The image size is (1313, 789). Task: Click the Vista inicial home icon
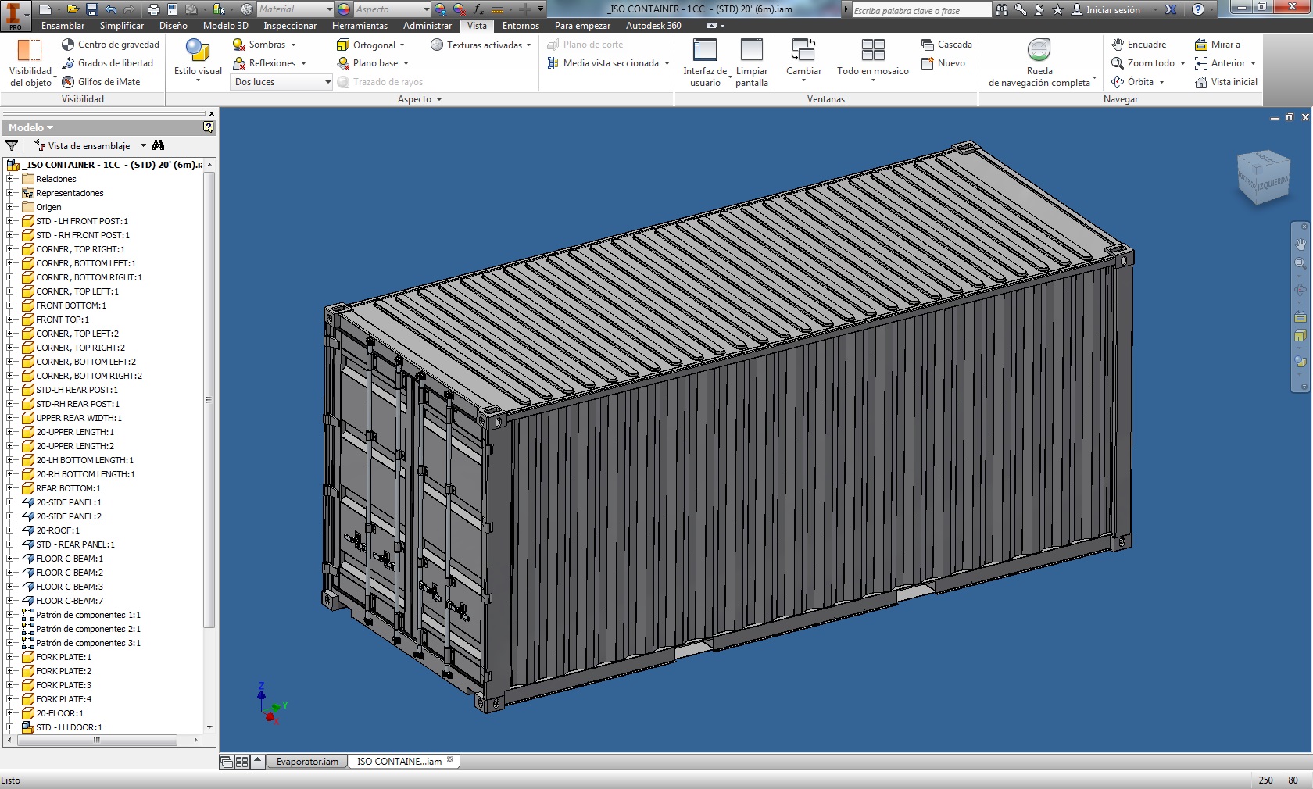click(x=1201, y=82)
